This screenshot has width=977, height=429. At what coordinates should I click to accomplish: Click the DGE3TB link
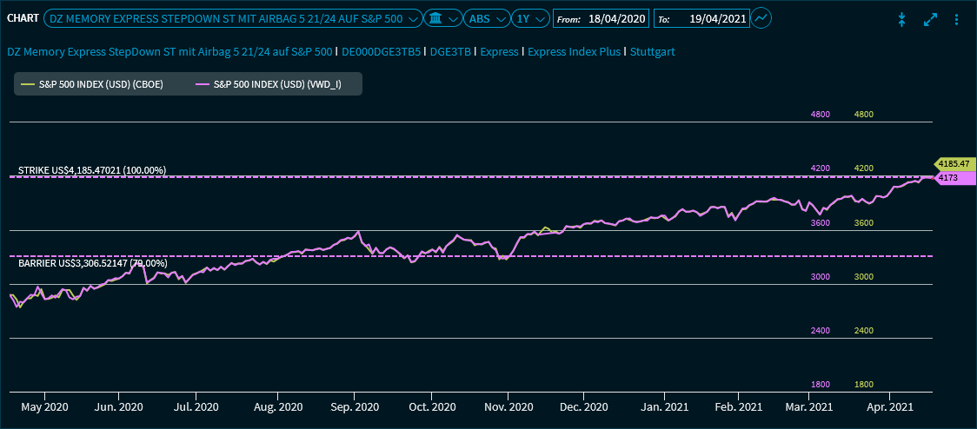click(450, 52)
